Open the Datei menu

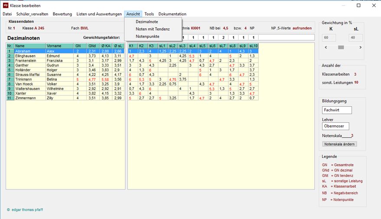click(x=7, y=14)
